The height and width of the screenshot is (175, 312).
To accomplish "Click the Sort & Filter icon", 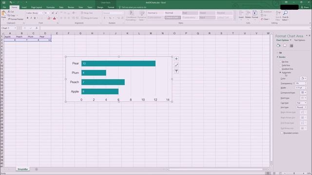I will pos(278,13).
